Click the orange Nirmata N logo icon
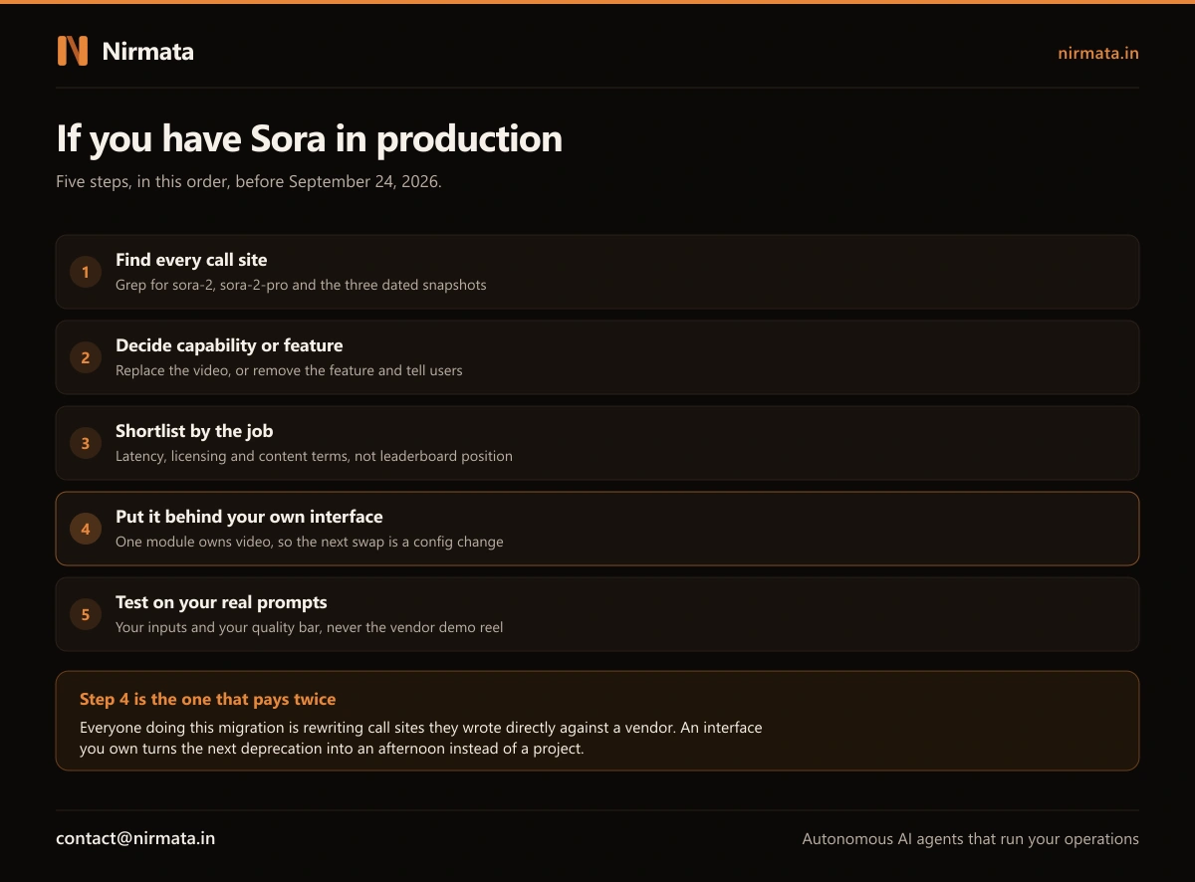This screenshot has height=882, width=1195. [73, 51]
